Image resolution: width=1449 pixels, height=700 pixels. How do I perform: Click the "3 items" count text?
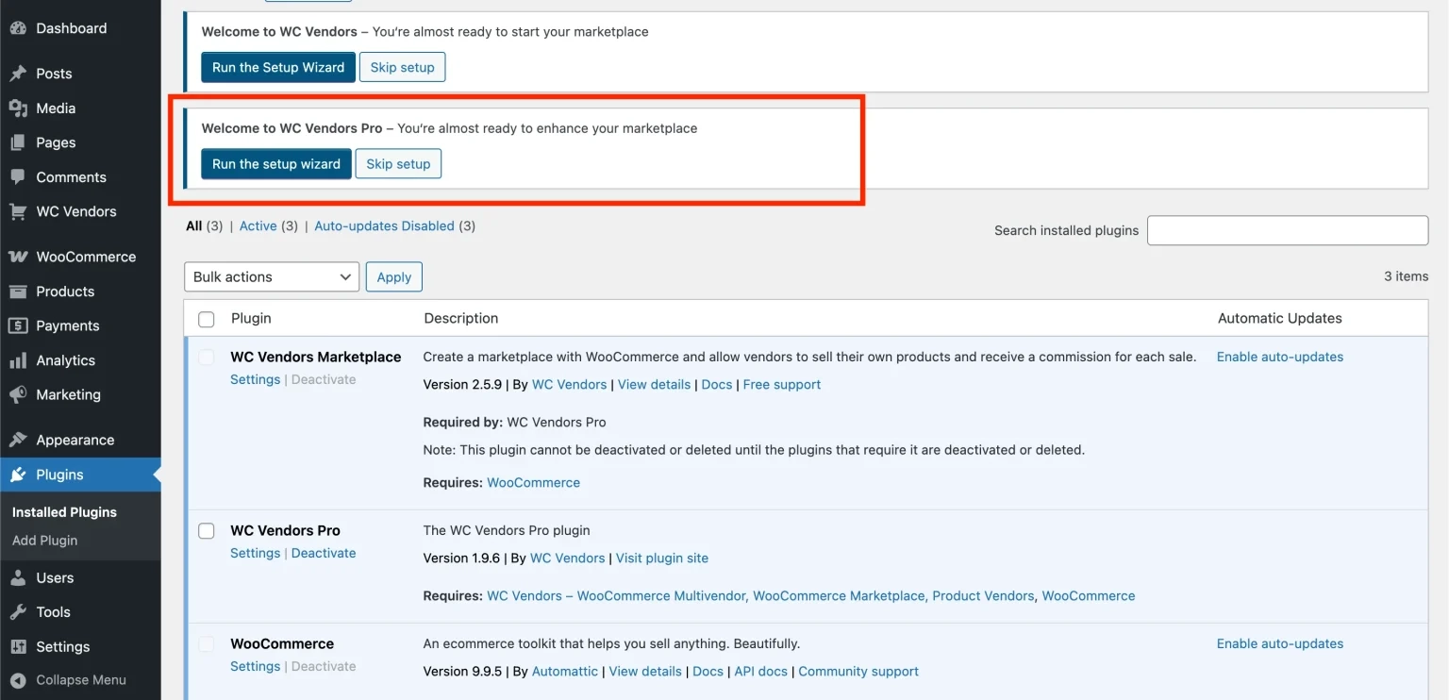coord(1406,276)
